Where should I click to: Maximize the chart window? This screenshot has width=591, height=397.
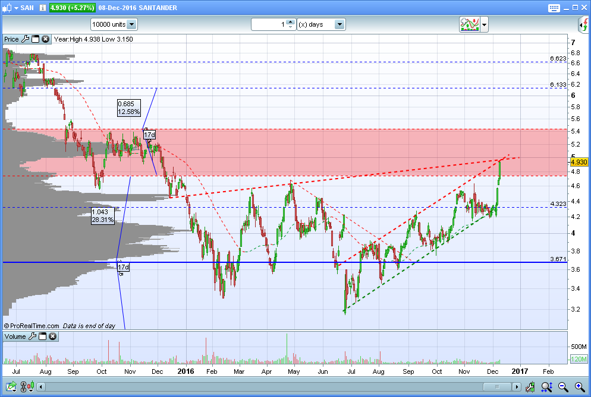coord(575,8)
